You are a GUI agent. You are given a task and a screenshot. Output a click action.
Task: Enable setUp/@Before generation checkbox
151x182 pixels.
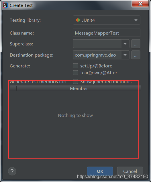75,66
